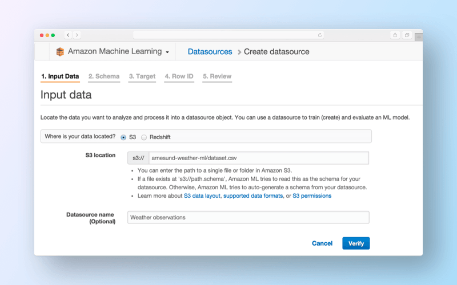Screen dimensions: 457x285
Task: Open the S3 permissions link
Action: pos(312,196)
